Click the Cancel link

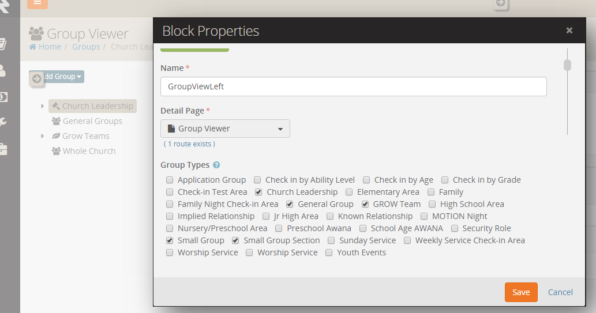point(560,292)
